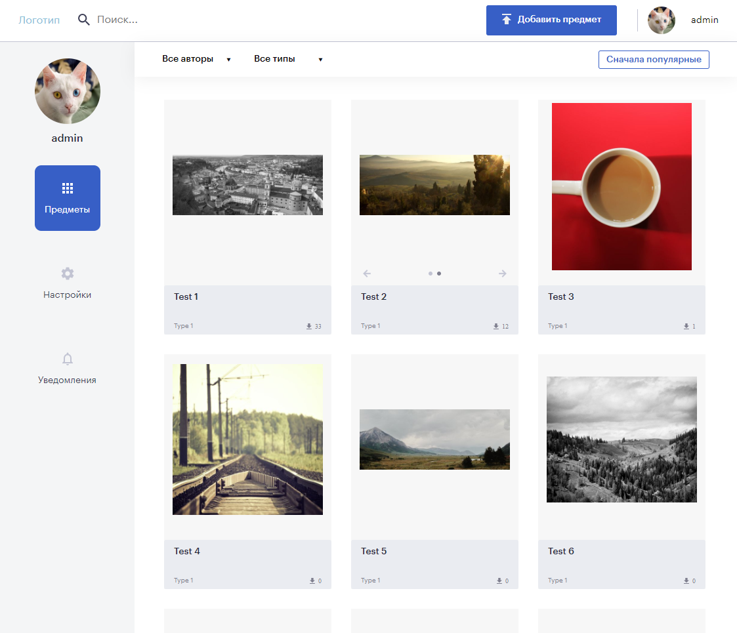Open Предметы section in sidebar

[67, 198]
